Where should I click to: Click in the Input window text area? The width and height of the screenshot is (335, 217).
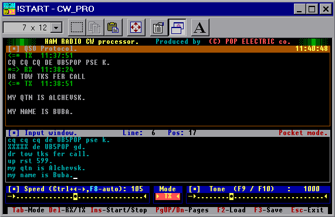[168, 159]
